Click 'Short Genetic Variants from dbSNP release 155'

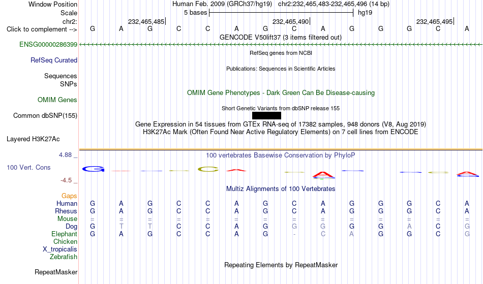point(281,108)
